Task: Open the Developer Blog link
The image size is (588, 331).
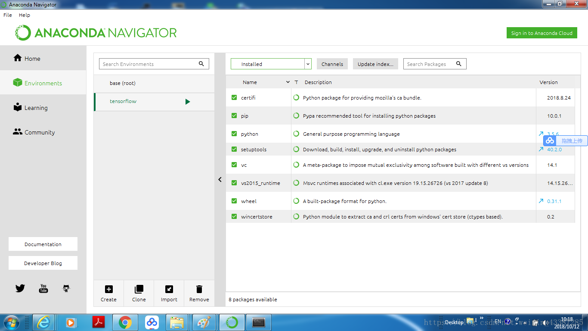Action: point(43,263)
